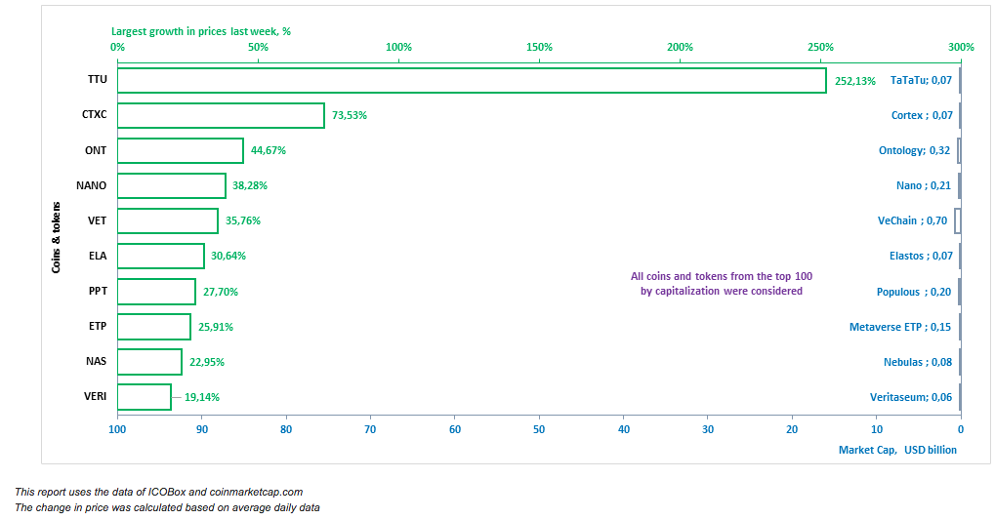The image size is (995, 519).
Task: Click the 'TaTaTu; 0,07' label
Action: coord(921,80)
